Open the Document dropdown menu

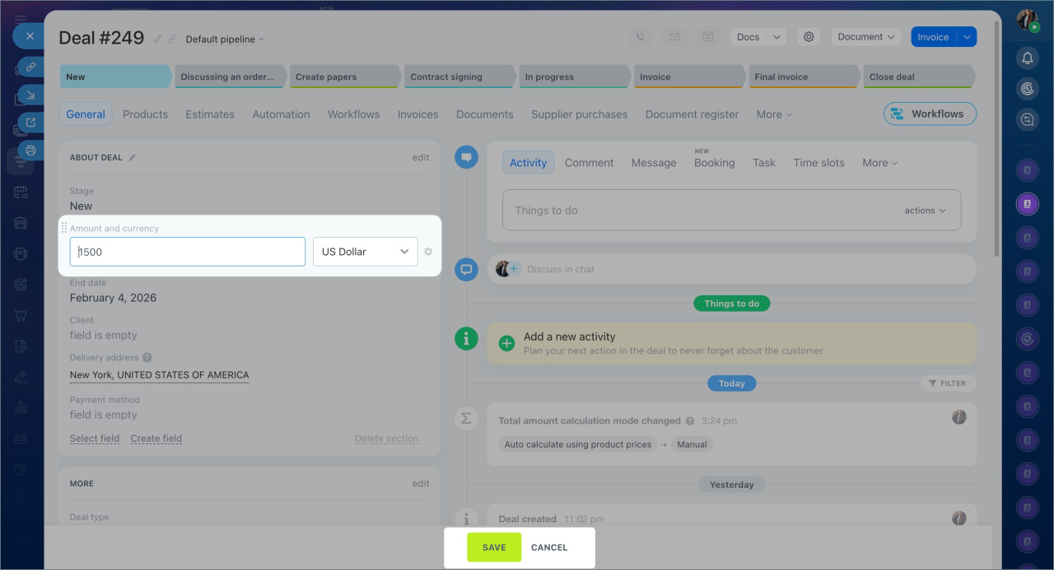tap(865, 37)
